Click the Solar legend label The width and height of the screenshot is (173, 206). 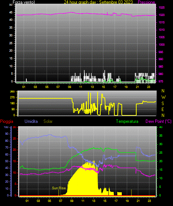click(x=48, y=121)
